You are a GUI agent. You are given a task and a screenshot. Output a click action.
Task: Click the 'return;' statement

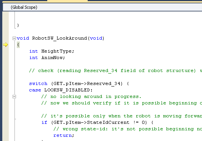click(x=64, y=135)
